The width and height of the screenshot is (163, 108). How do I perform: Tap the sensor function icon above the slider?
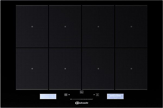pyautogui.click(x=81, y=92)
